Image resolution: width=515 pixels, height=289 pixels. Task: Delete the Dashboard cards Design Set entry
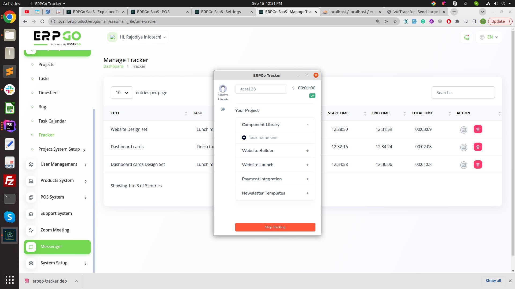(x=478, y=165)
